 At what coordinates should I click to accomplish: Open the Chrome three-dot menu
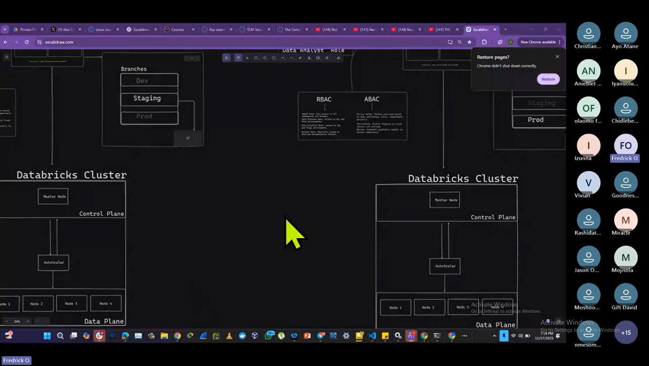tap(560, 42)
